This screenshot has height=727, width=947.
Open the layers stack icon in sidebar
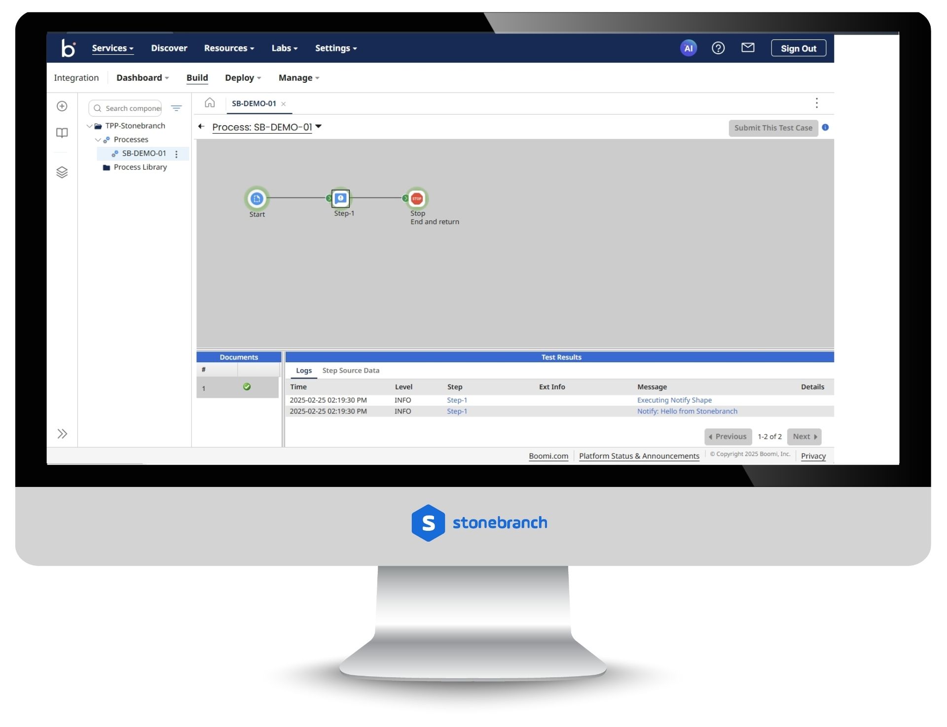click(62, 173)
